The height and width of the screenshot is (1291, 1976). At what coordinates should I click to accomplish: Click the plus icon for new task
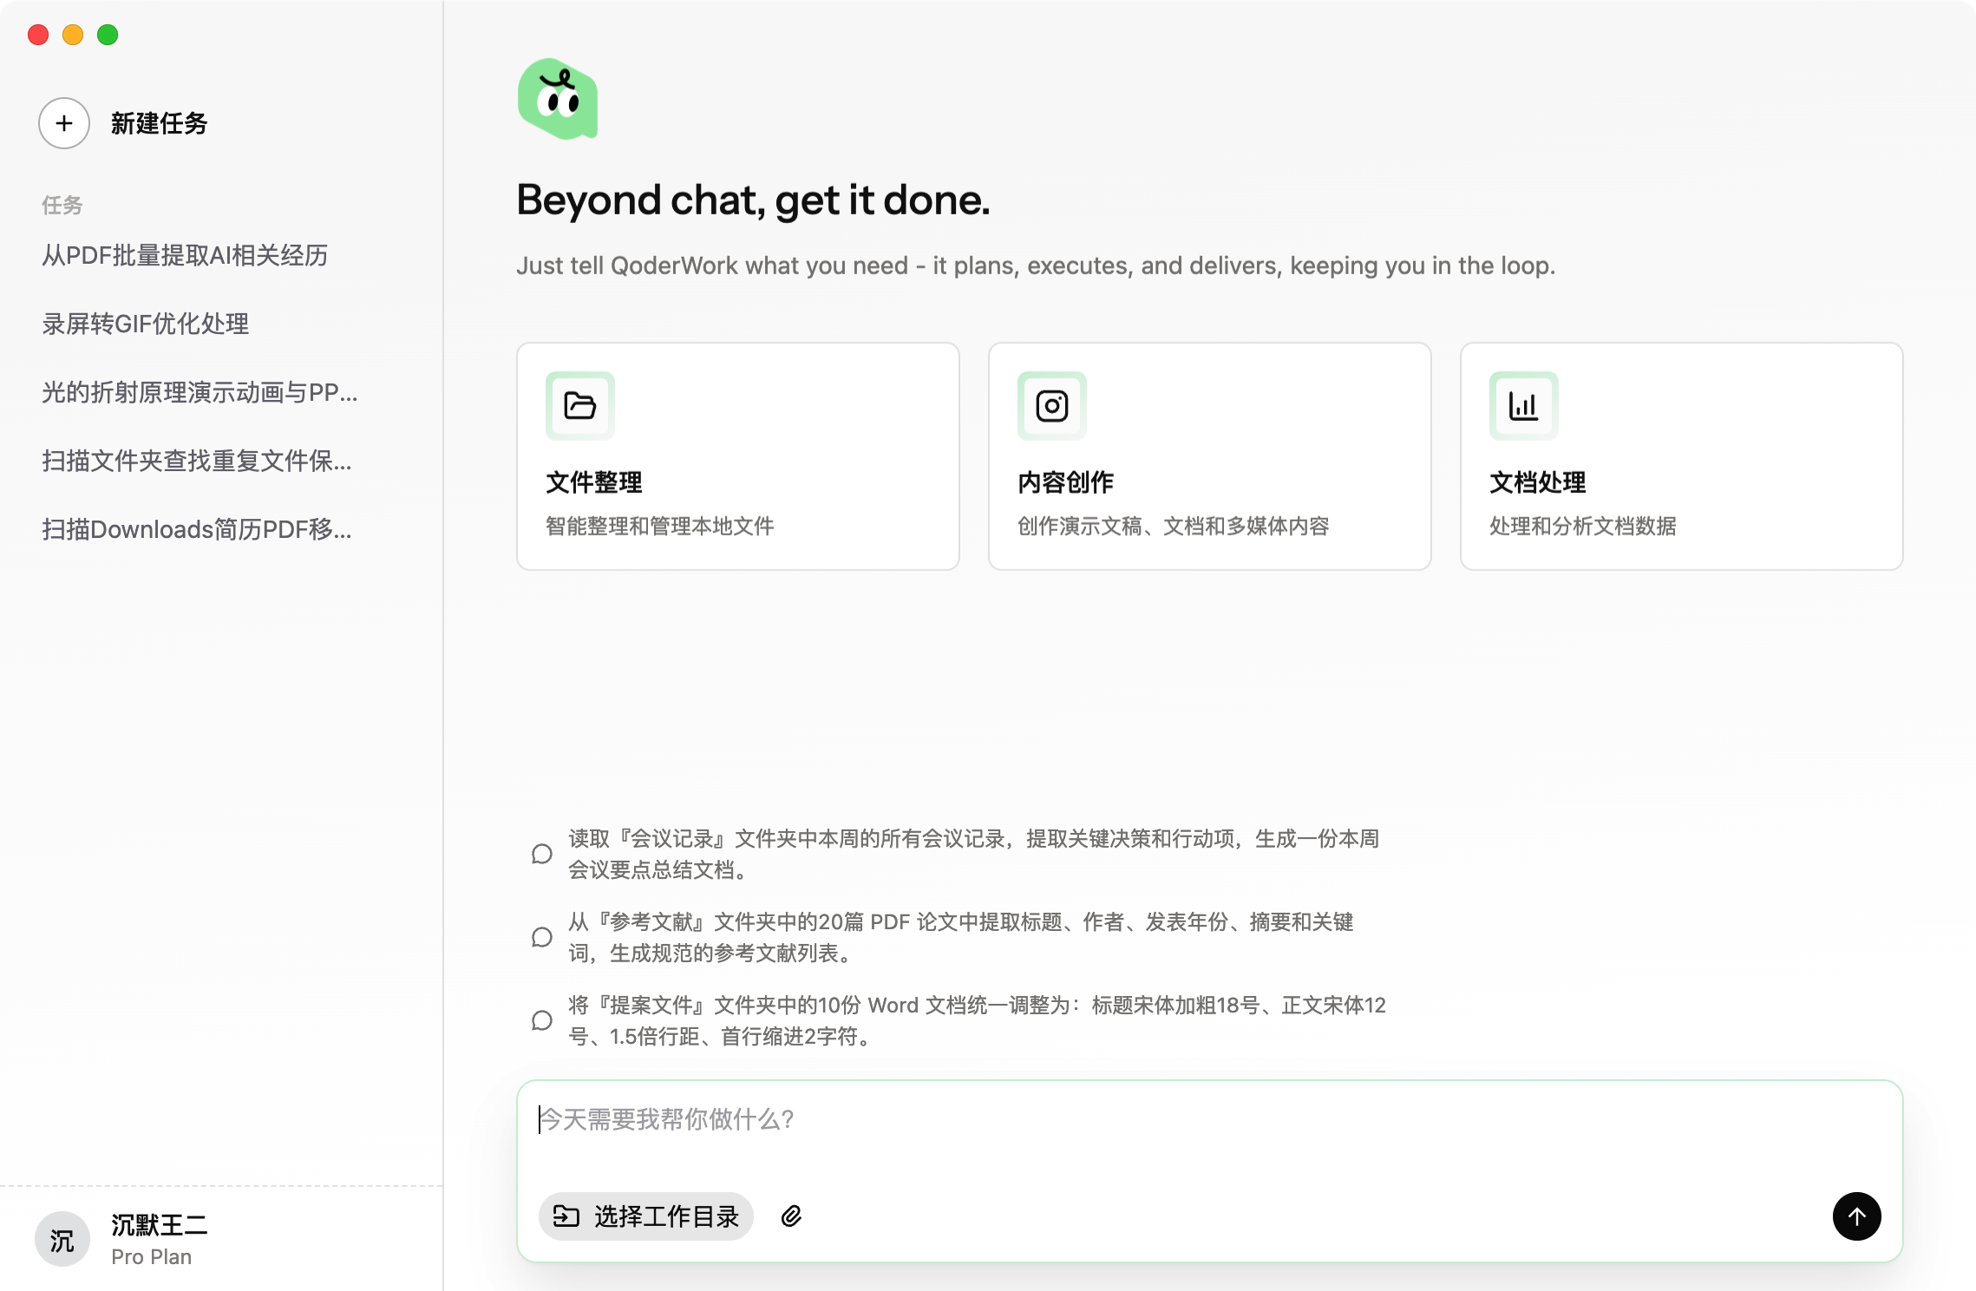click(x=64, y=123)
